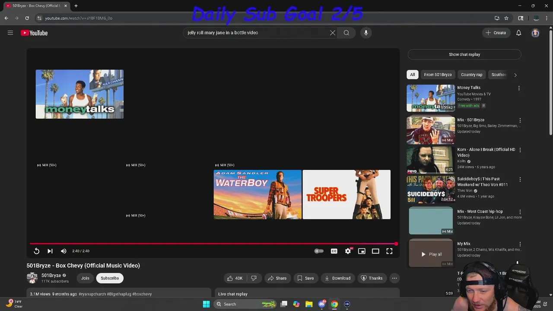Viewport: 553px width, 311px height.
Task: Skip to the next video
Action: coord(50,251)
